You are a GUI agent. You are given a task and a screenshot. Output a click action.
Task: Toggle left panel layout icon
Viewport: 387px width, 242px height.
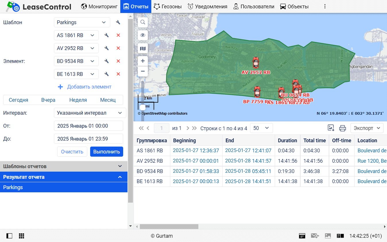coord(9,236)
